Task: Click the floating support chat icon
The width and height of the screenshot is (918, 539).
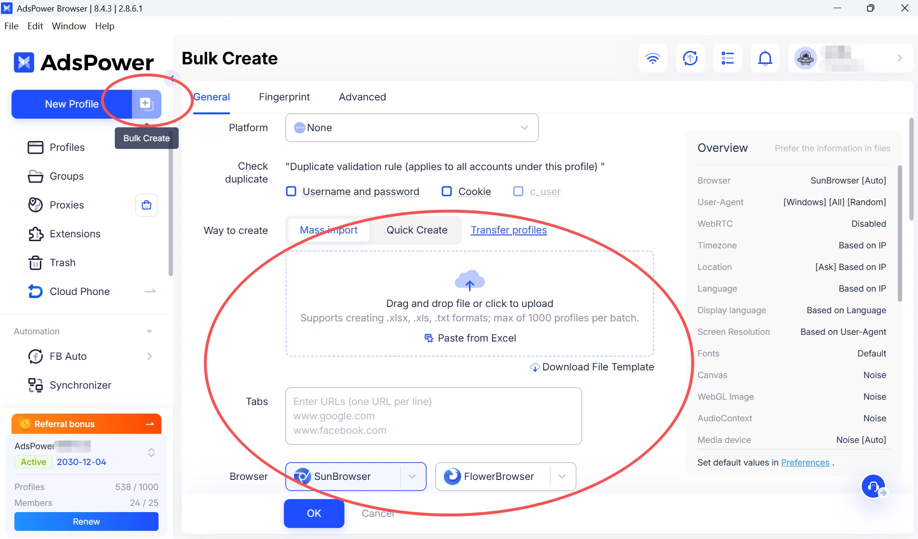Action: [873, 486]
